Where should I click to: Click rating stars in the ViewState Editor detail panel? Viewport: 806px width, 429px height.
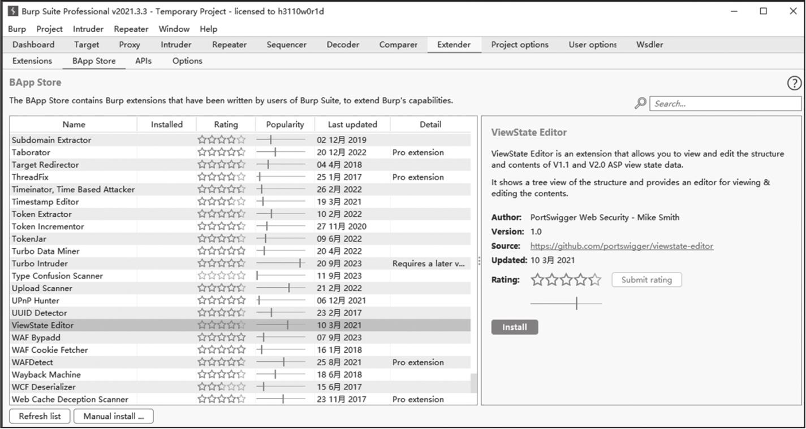(566, 280)
